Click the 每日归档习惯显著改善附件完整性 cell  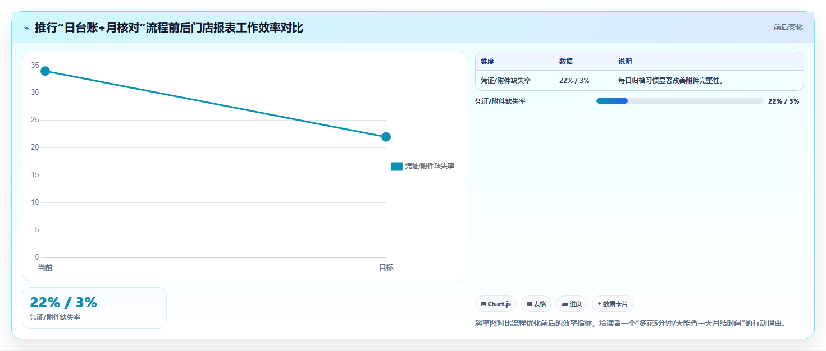[670, 81]
